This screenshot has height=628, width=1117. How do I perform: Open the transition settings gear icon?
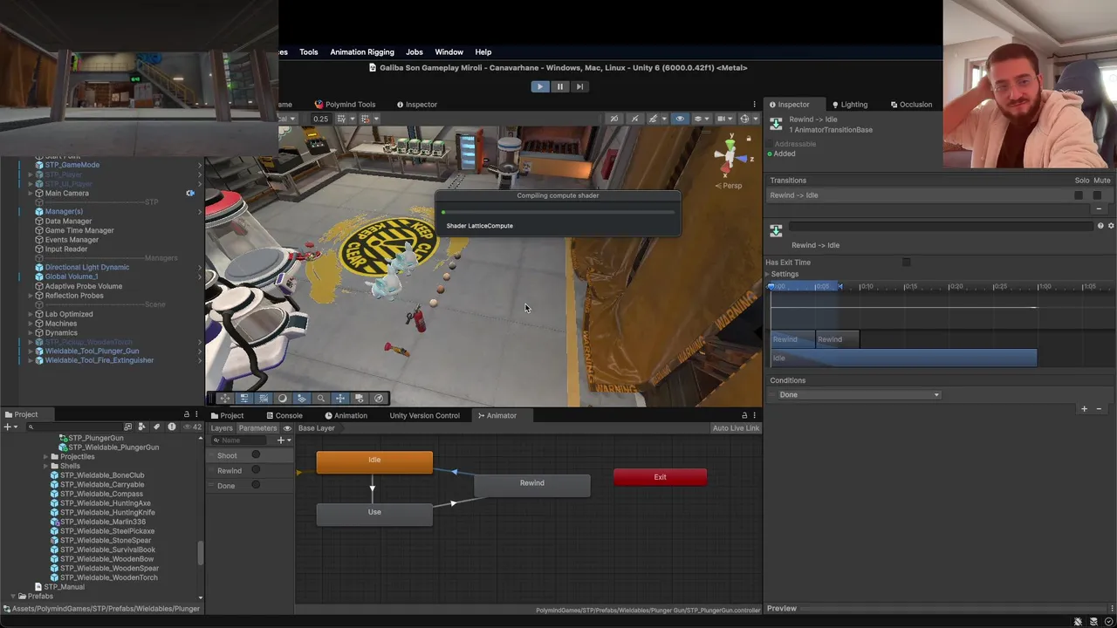click(1111, 226)
